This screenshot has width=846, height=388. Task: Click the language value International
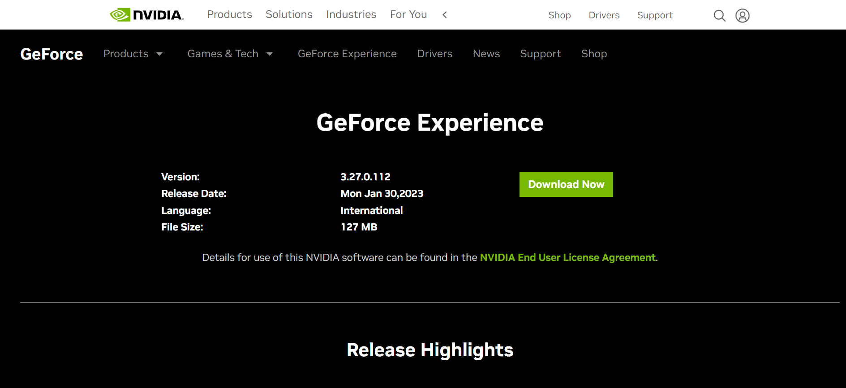tap(371, 210)
